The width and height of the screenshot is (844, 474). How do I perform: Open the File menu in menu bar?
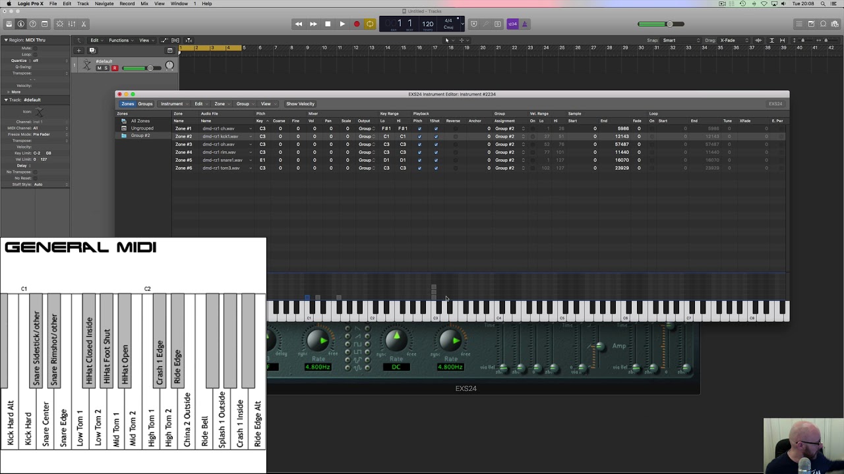53,4
